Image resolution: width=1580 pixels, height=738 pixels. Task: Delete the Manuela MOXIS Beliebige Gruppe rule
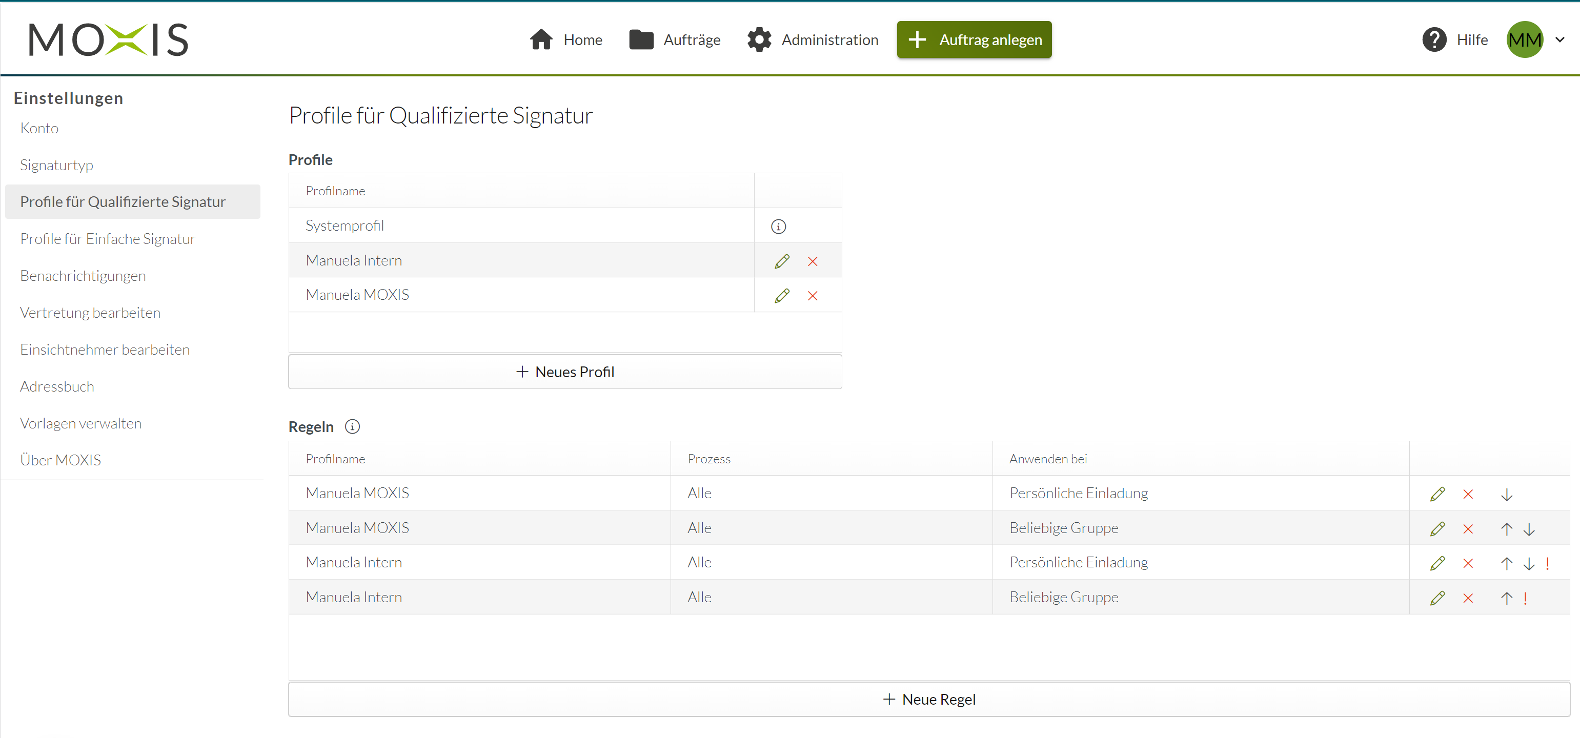[x=1468, y=529]
